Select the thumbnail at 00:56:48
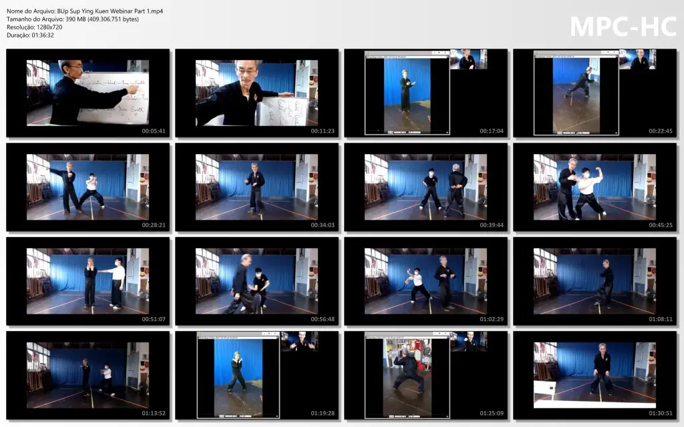The image size is (684, 427). tap(257, 281)
